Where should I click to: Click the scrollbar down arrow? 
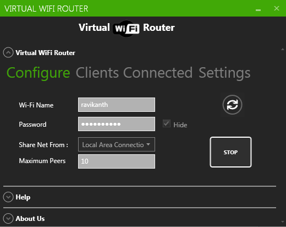tap(283, 222)
